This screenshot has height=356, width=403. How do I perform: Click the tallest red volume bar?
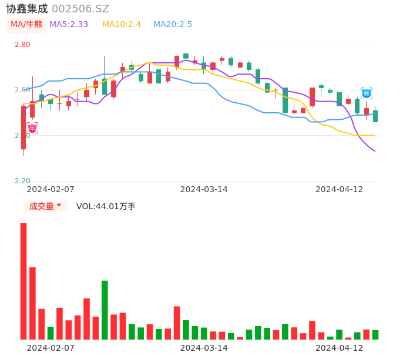(x=23, y=281)
